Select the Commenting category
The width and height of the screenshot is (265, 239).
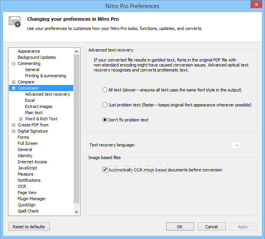pos(29,63)
